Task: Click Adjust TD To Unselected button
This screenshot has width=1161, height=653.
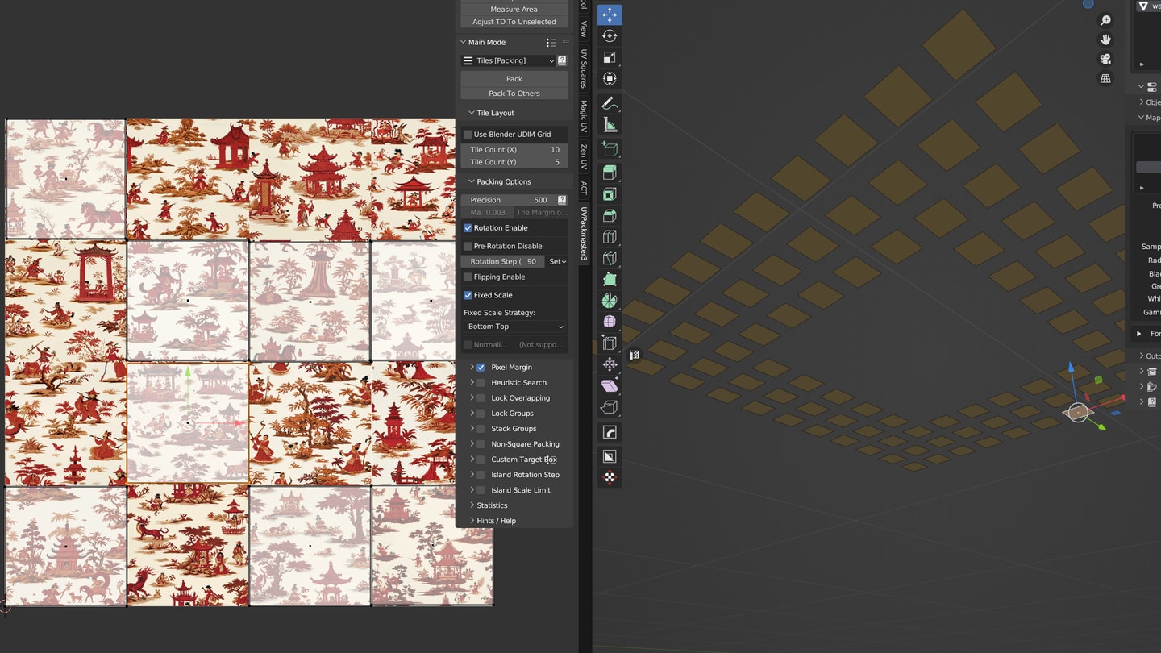Action: tap(514, 22)
